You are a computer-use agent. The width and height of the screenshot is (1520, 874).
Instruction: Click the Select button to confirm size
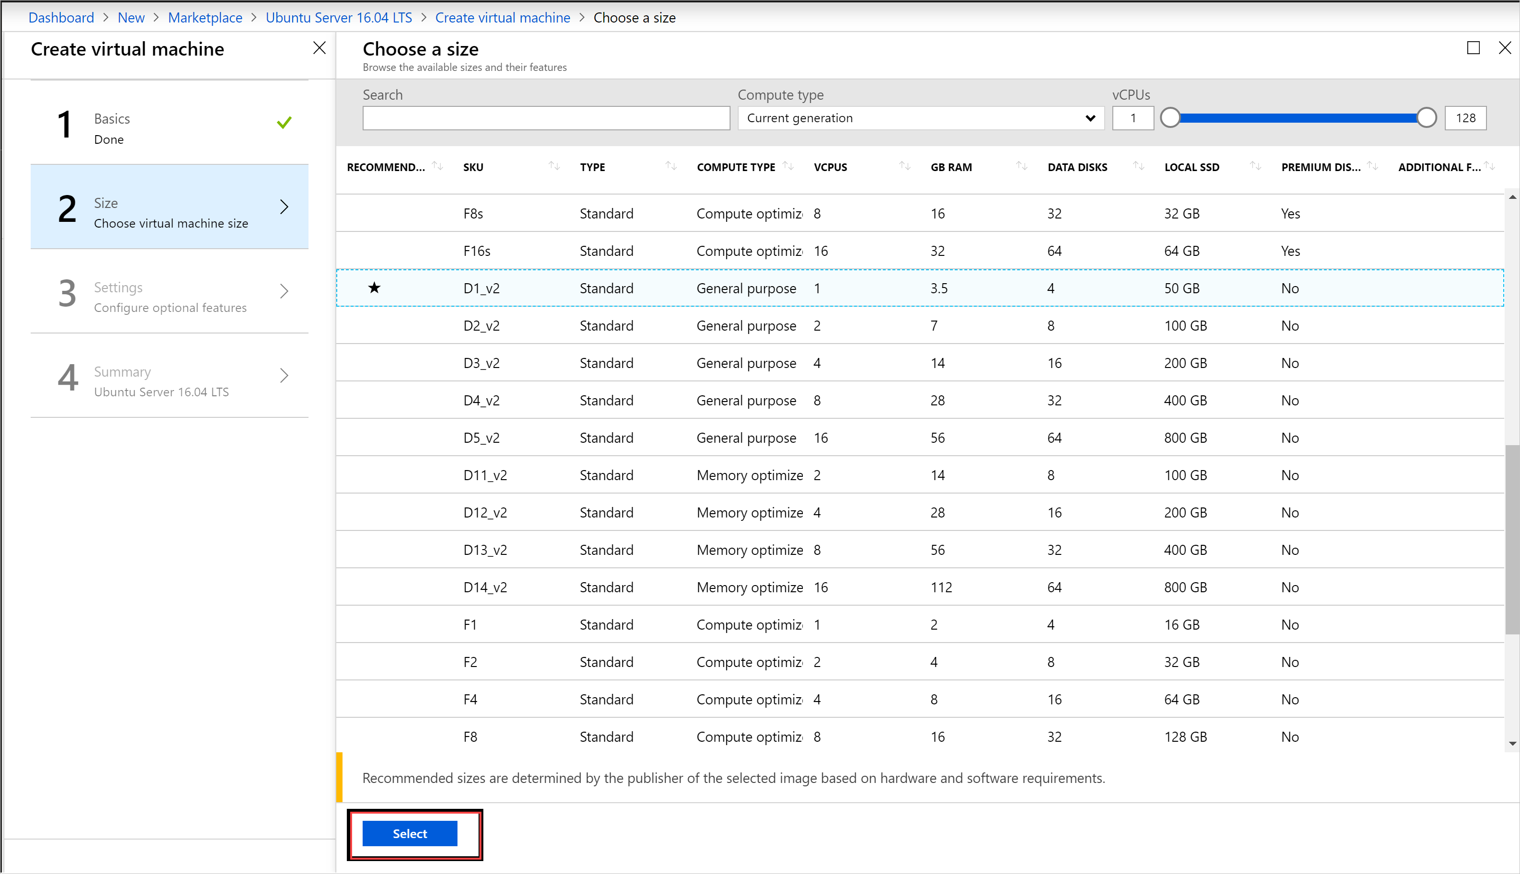click(x=409, y=832)
